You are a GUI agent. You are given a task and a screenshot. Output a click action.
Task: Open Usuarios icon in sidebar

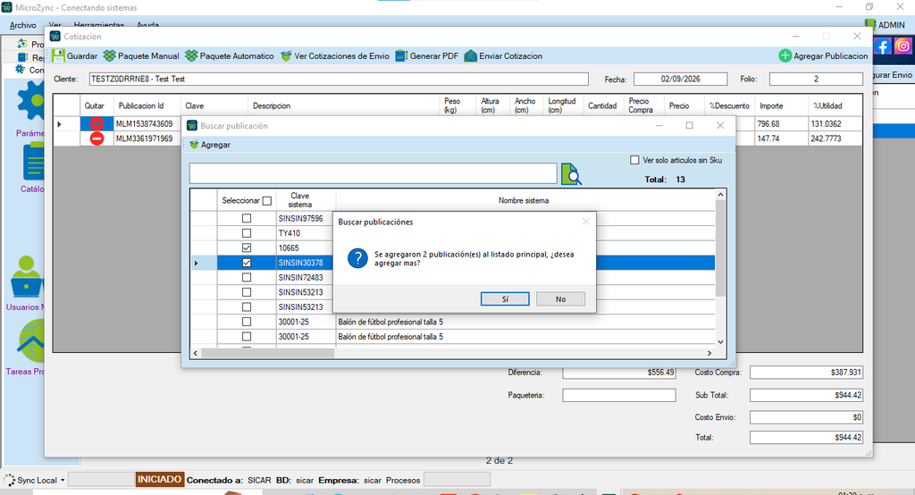[x=26, y=277]
